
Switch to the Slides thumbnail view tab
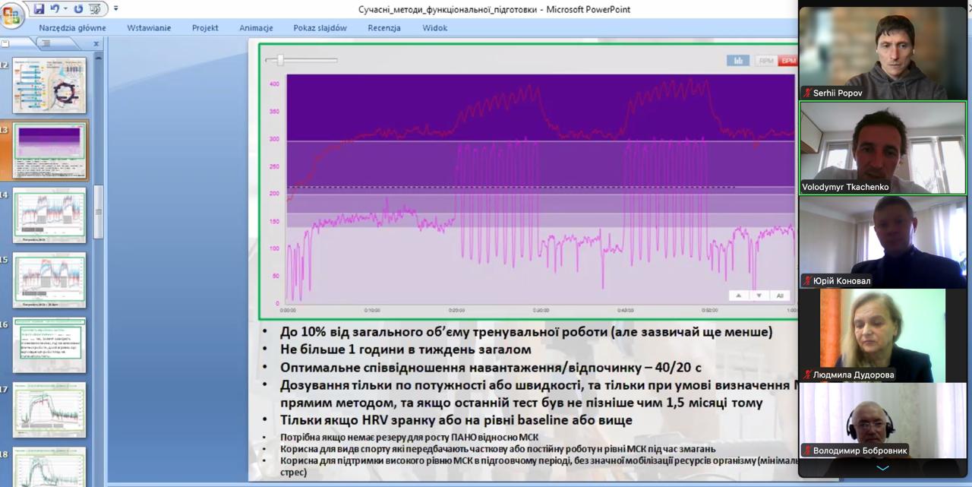[7, 44]
